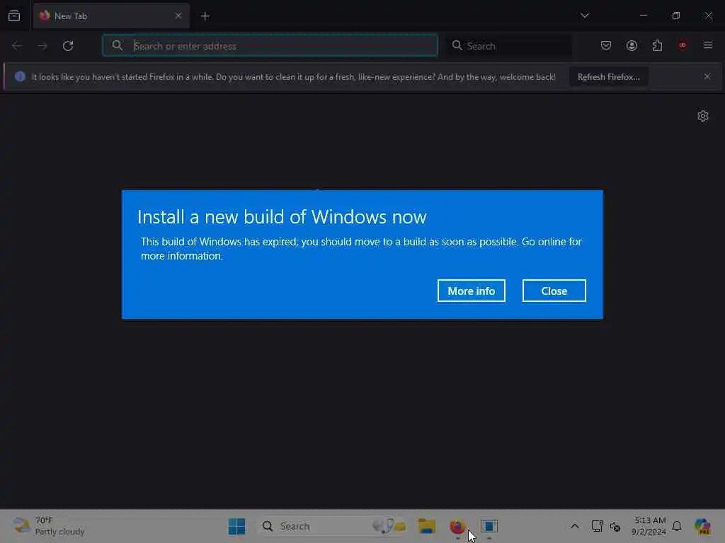Open the notification bell
This screenshot has width=725, height=543.
[677, 526]
